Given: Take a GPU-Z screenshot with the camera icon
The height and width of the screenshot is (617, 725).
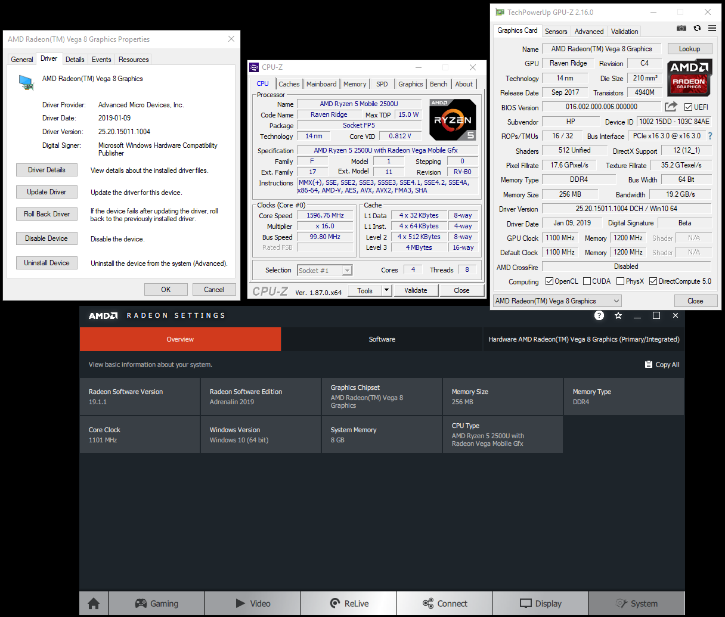Looking at the screenshot, I should [x=681, y=28].
